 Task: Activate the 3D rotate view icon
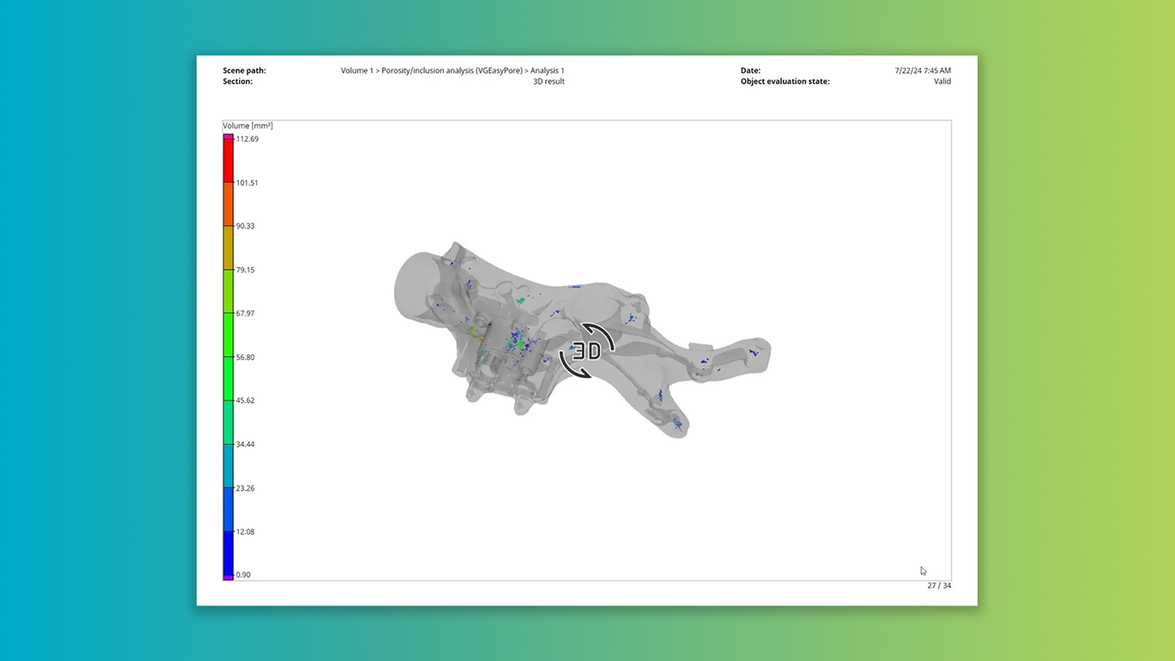pos(587,351)
